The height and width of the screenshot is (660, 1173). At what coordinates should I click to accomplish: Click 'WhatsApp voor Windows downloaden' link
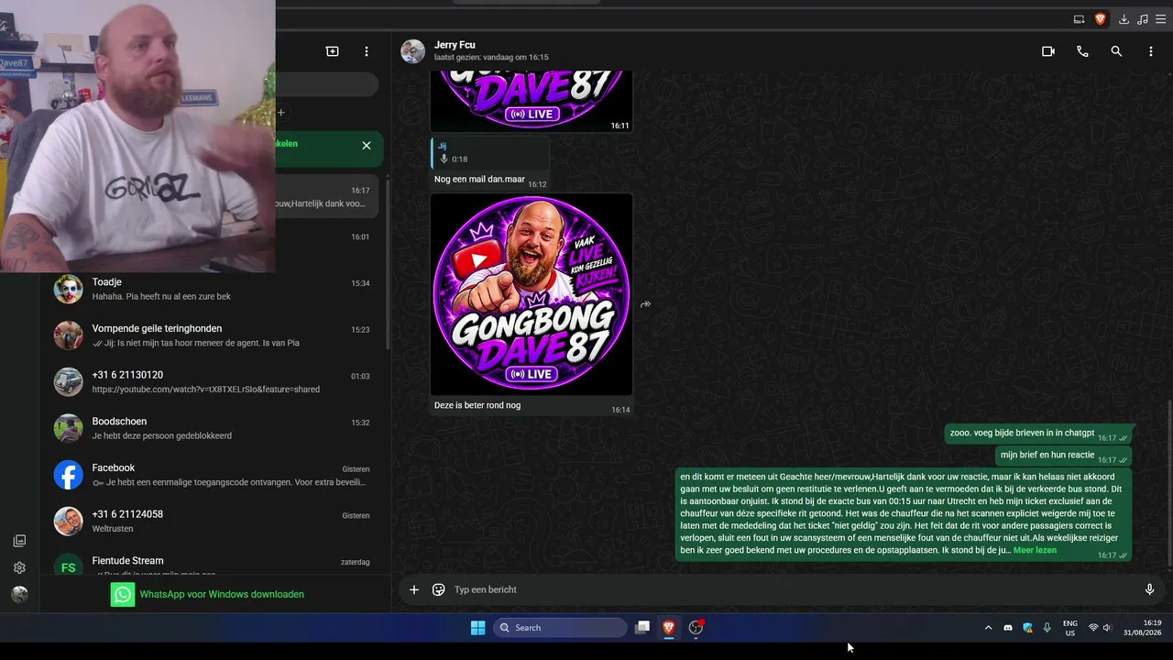coord(222,594)
